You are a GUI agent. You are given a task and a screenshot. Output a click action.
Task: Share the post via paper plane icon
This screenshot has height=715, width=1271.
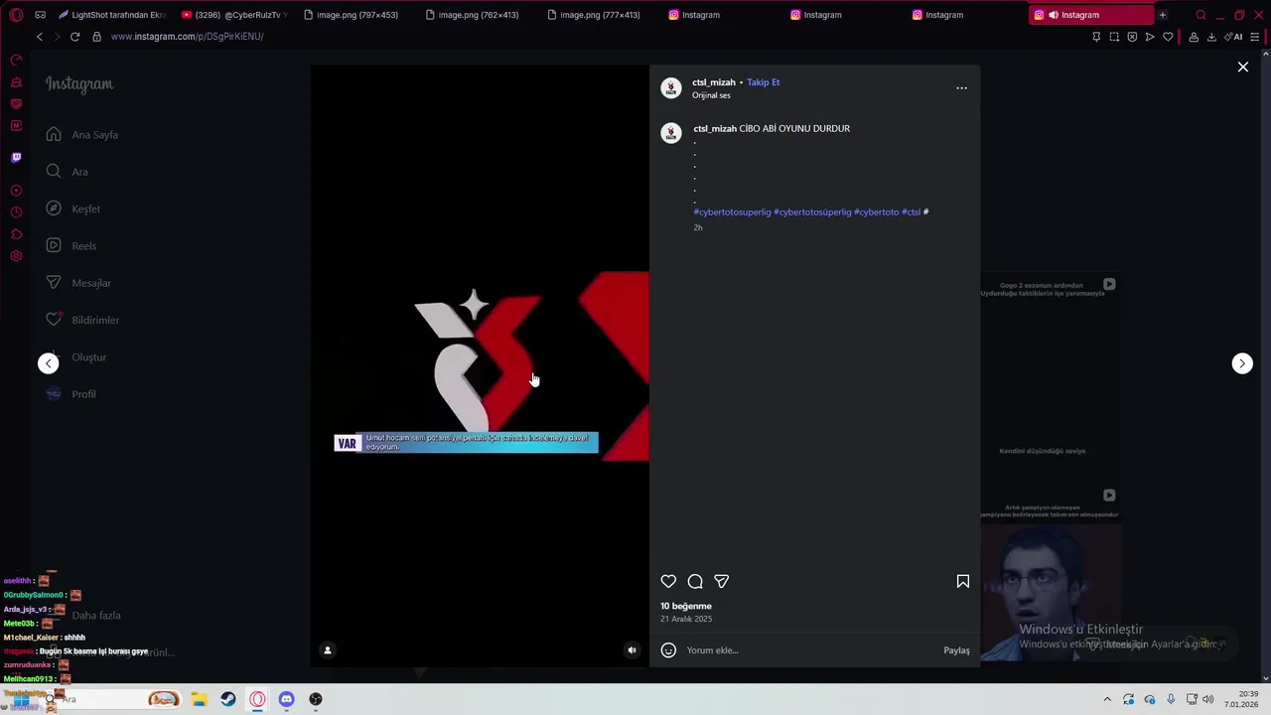click(x=722, y=581)
